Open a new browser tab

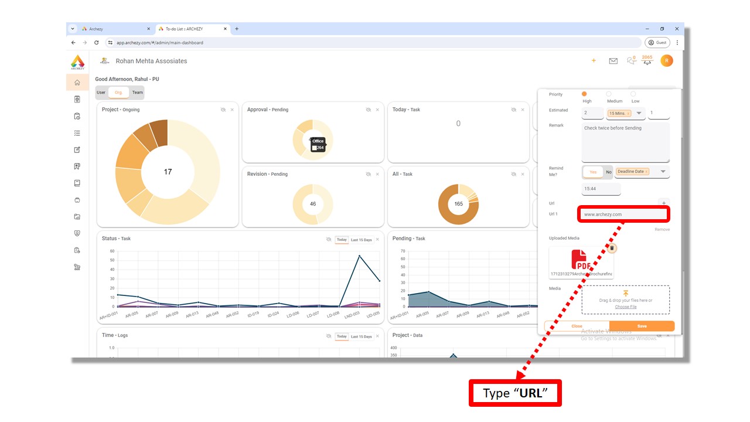point(237,29)
